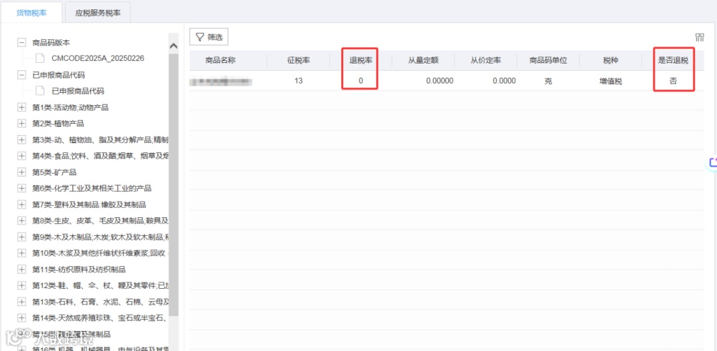Click the blurred product name cell
This screenshot has height=351, width=717.
[221, 81]
